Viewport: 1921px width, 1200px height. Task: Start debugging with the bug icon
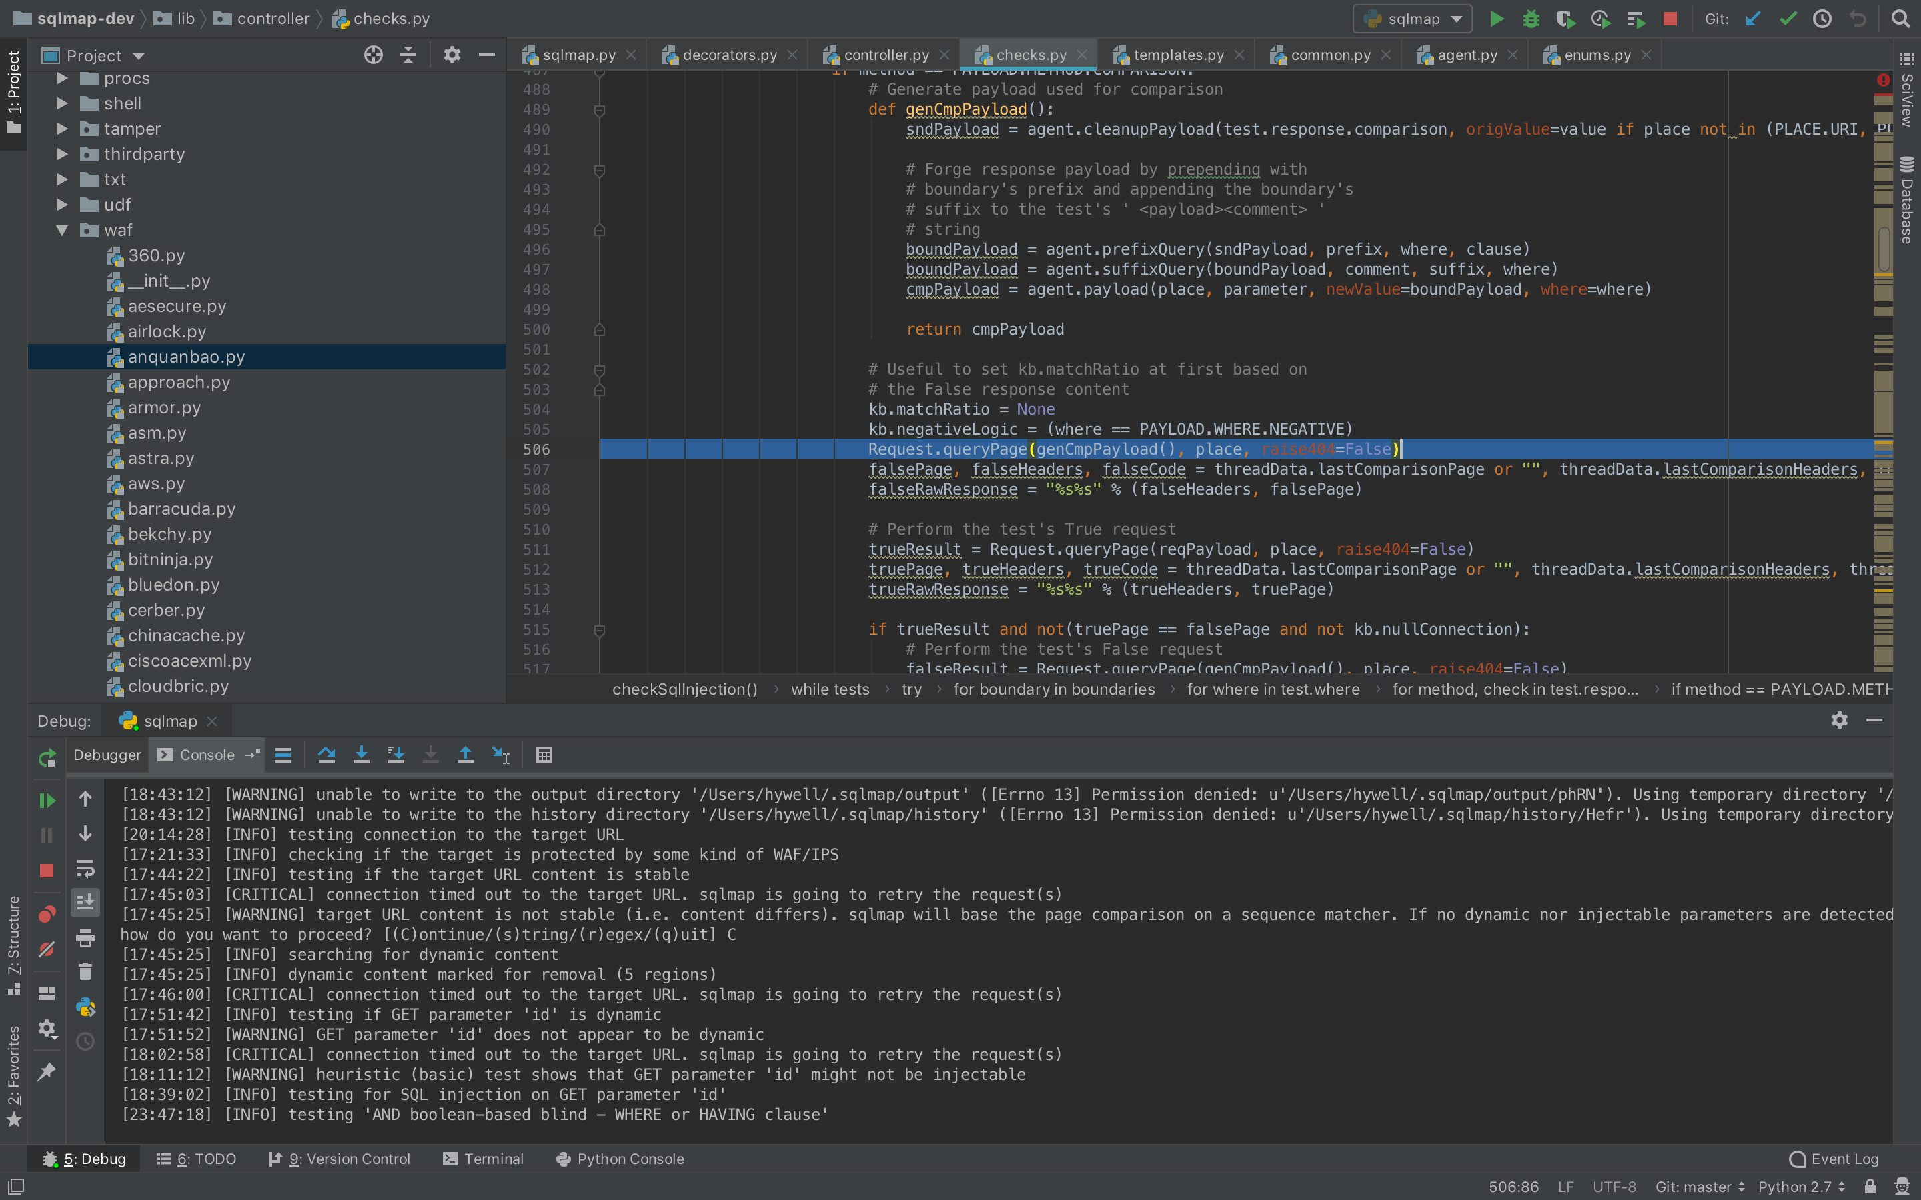(x=1531, y=18)
